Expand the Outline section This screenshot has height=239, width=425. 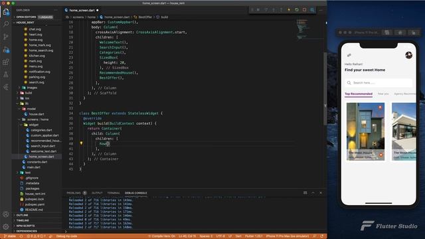click(x=22, y=215)
